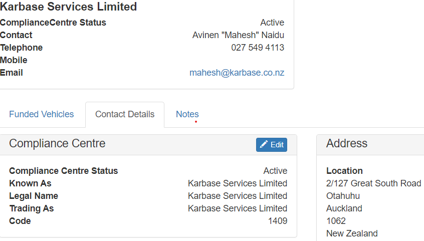
Task: Click the Otahuhu suburb line in Address
Action: click(x=343, y=196)
